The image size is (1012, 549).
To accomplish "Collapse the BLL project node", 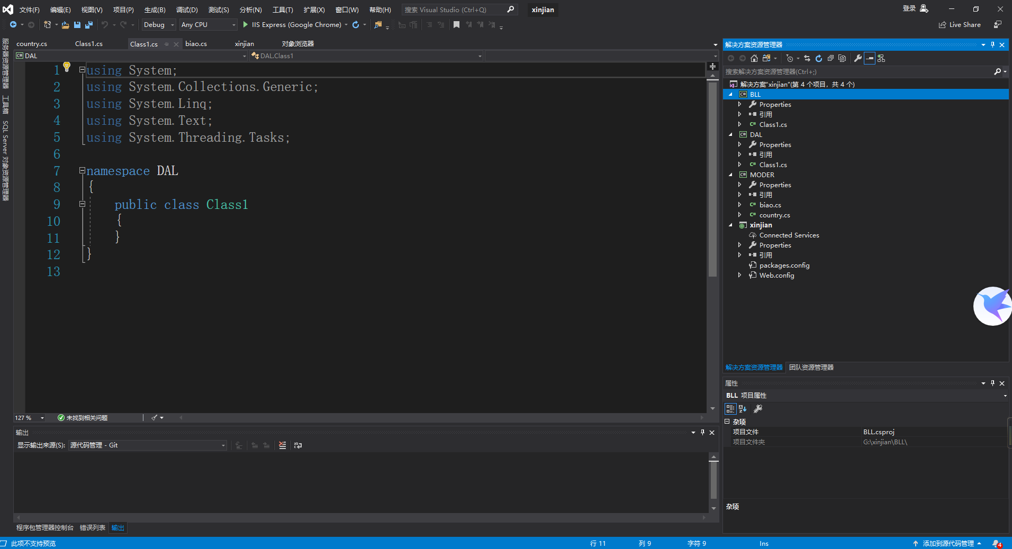I will (731, 94).
